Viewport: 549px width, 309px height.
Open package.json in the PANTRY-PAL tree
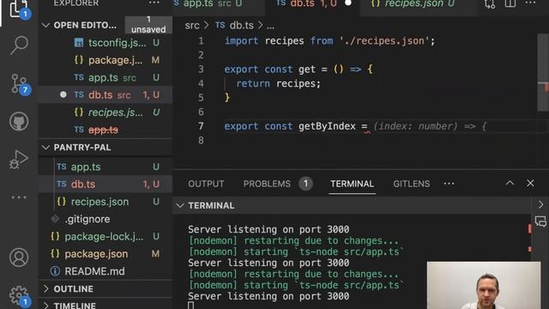(105, 254)
